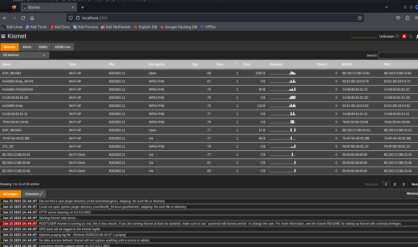Switch to the SSIDs tab
The width and height of the screenshot is (418, 247).
pyautogui.click(x=43, y=47)
